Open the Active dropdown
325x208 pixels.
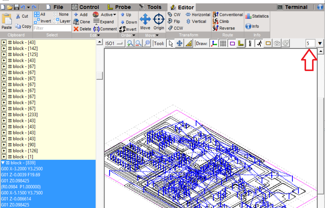pyautogui.click(x=104, y=14)
